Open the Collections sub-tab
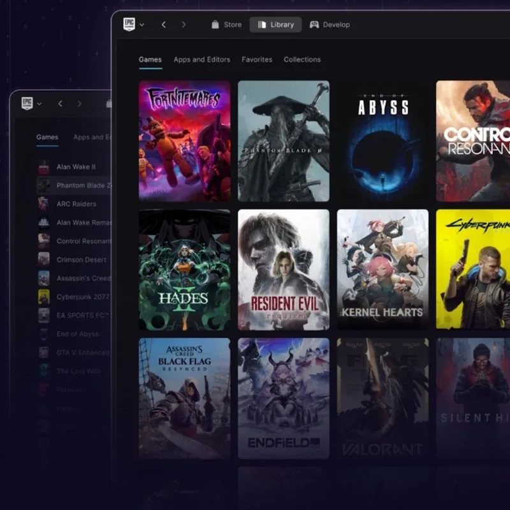The image size is (510, 510). coord(302,59)
